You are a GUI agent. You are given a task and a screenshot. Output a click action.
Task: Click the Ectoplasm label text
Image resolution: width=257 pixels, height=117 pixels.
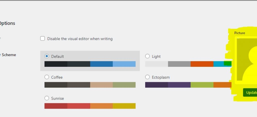[x=161, y=77]
